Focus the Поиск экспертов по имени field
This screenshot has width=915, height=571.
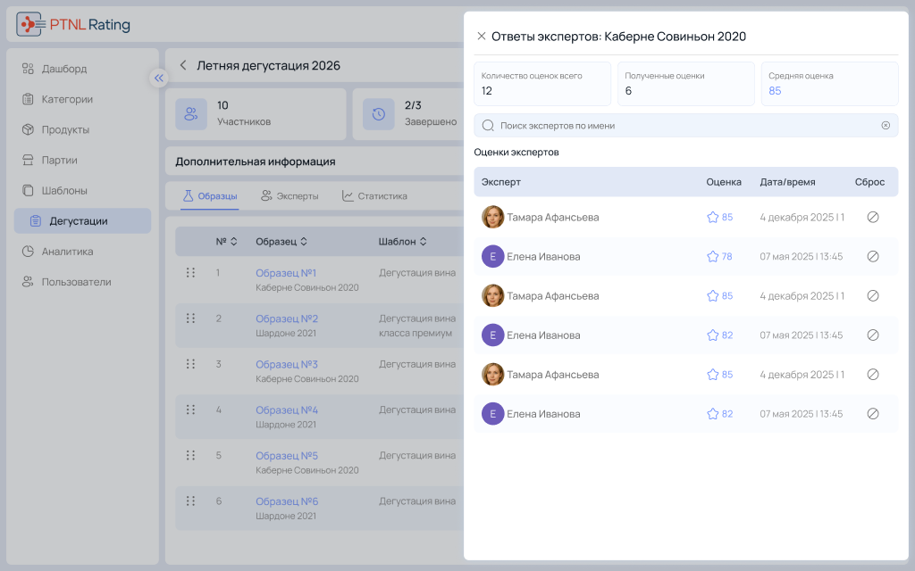click(685, 125)
